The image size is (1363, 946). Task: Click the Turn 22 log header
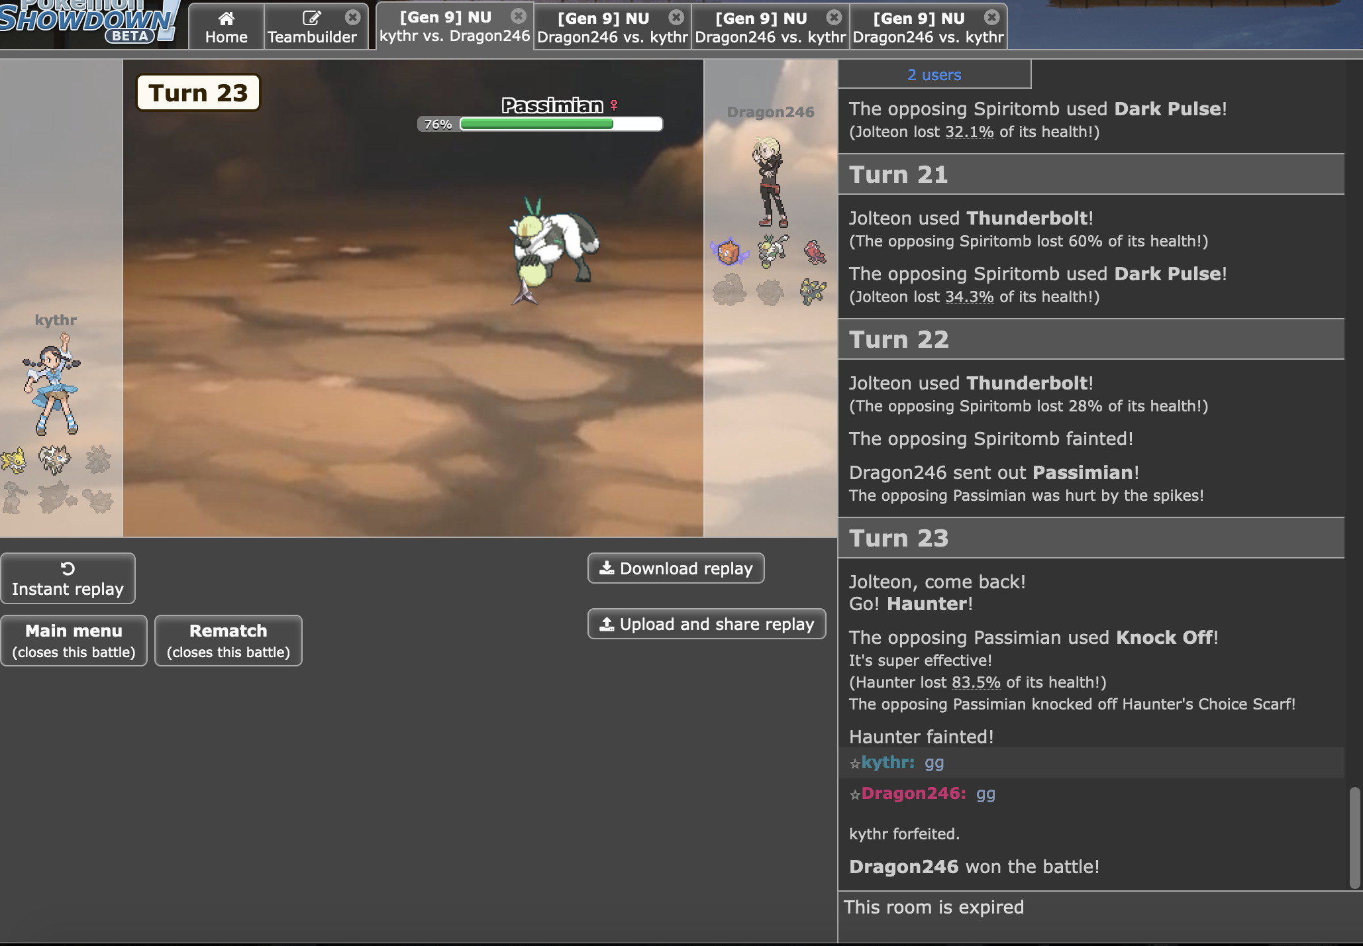point(1091,339)
